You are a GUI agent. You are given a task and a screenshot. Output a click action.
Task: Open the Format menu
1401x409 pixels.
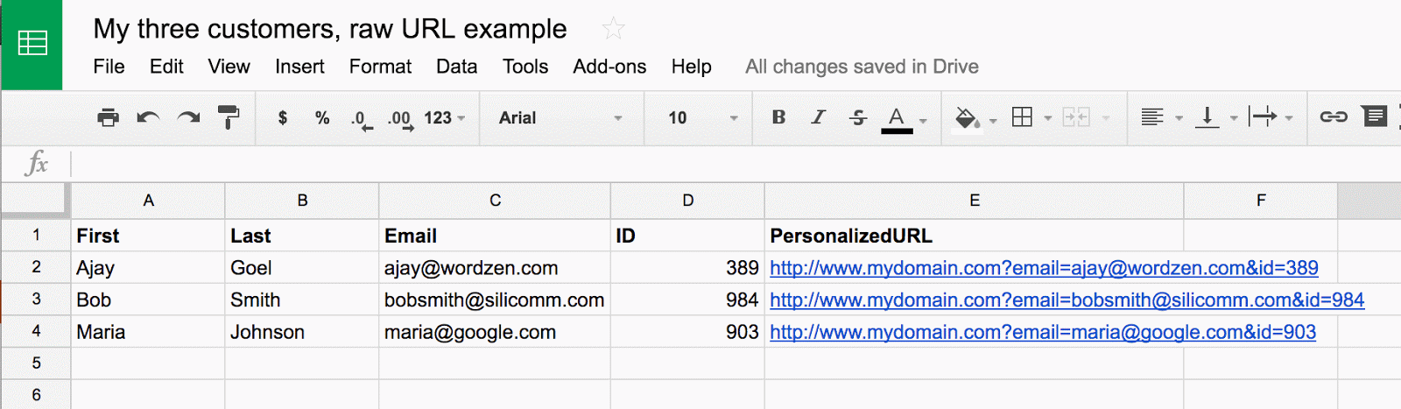pyautogui.click(x=380, y=67)
